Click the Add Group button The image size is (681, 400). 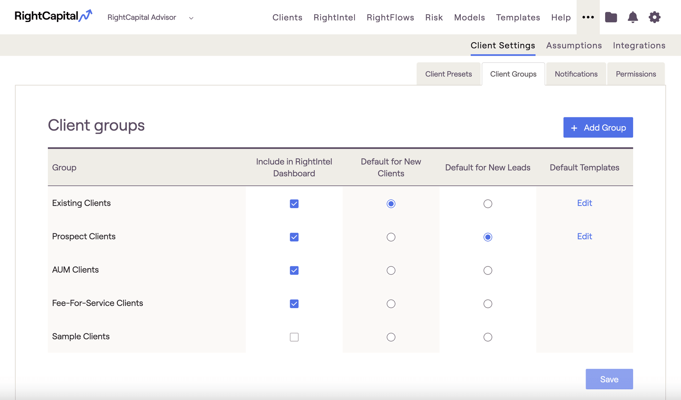(598, 127)
